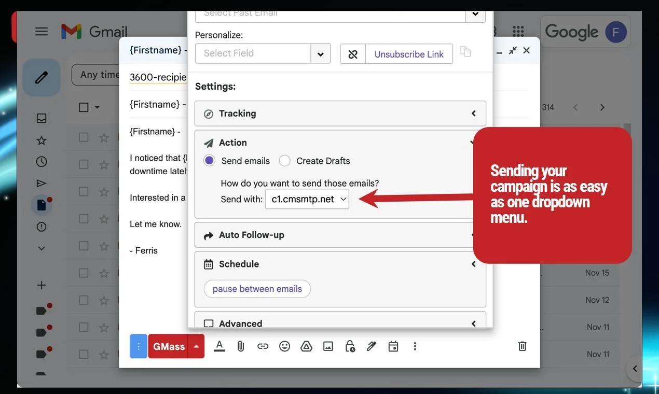Go to previous page of emails

pyautogui.click(x=575, y=107)
